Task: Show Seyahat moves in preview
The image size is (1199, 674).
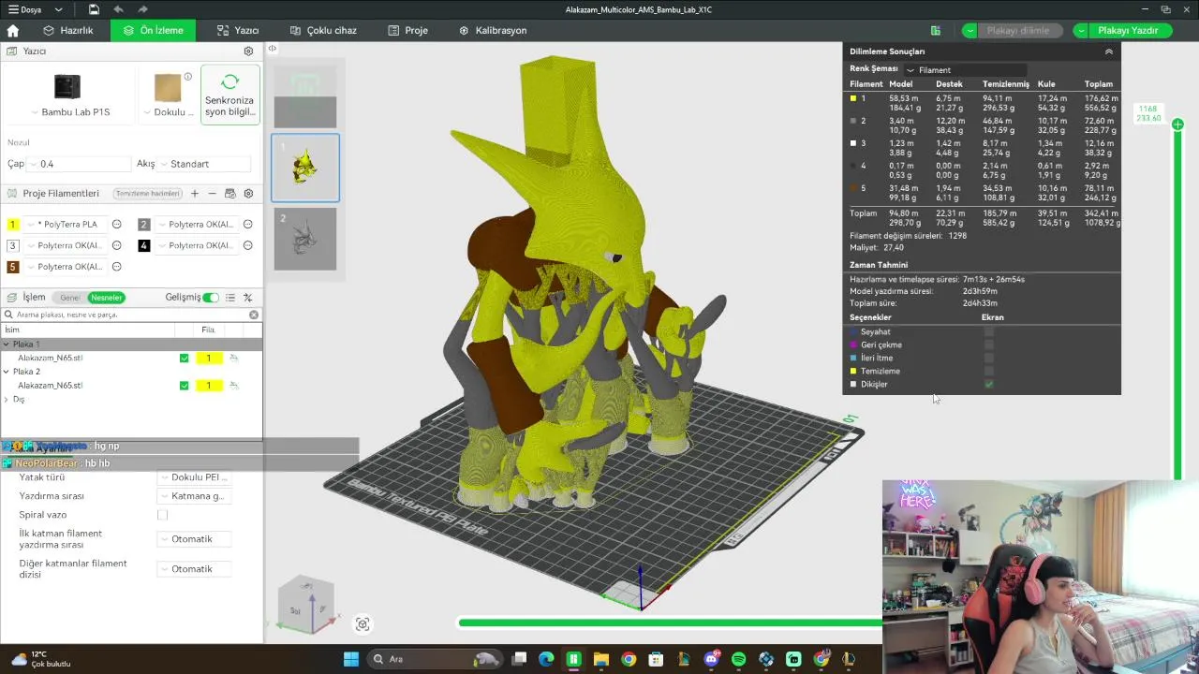Action: click(989, 331)
